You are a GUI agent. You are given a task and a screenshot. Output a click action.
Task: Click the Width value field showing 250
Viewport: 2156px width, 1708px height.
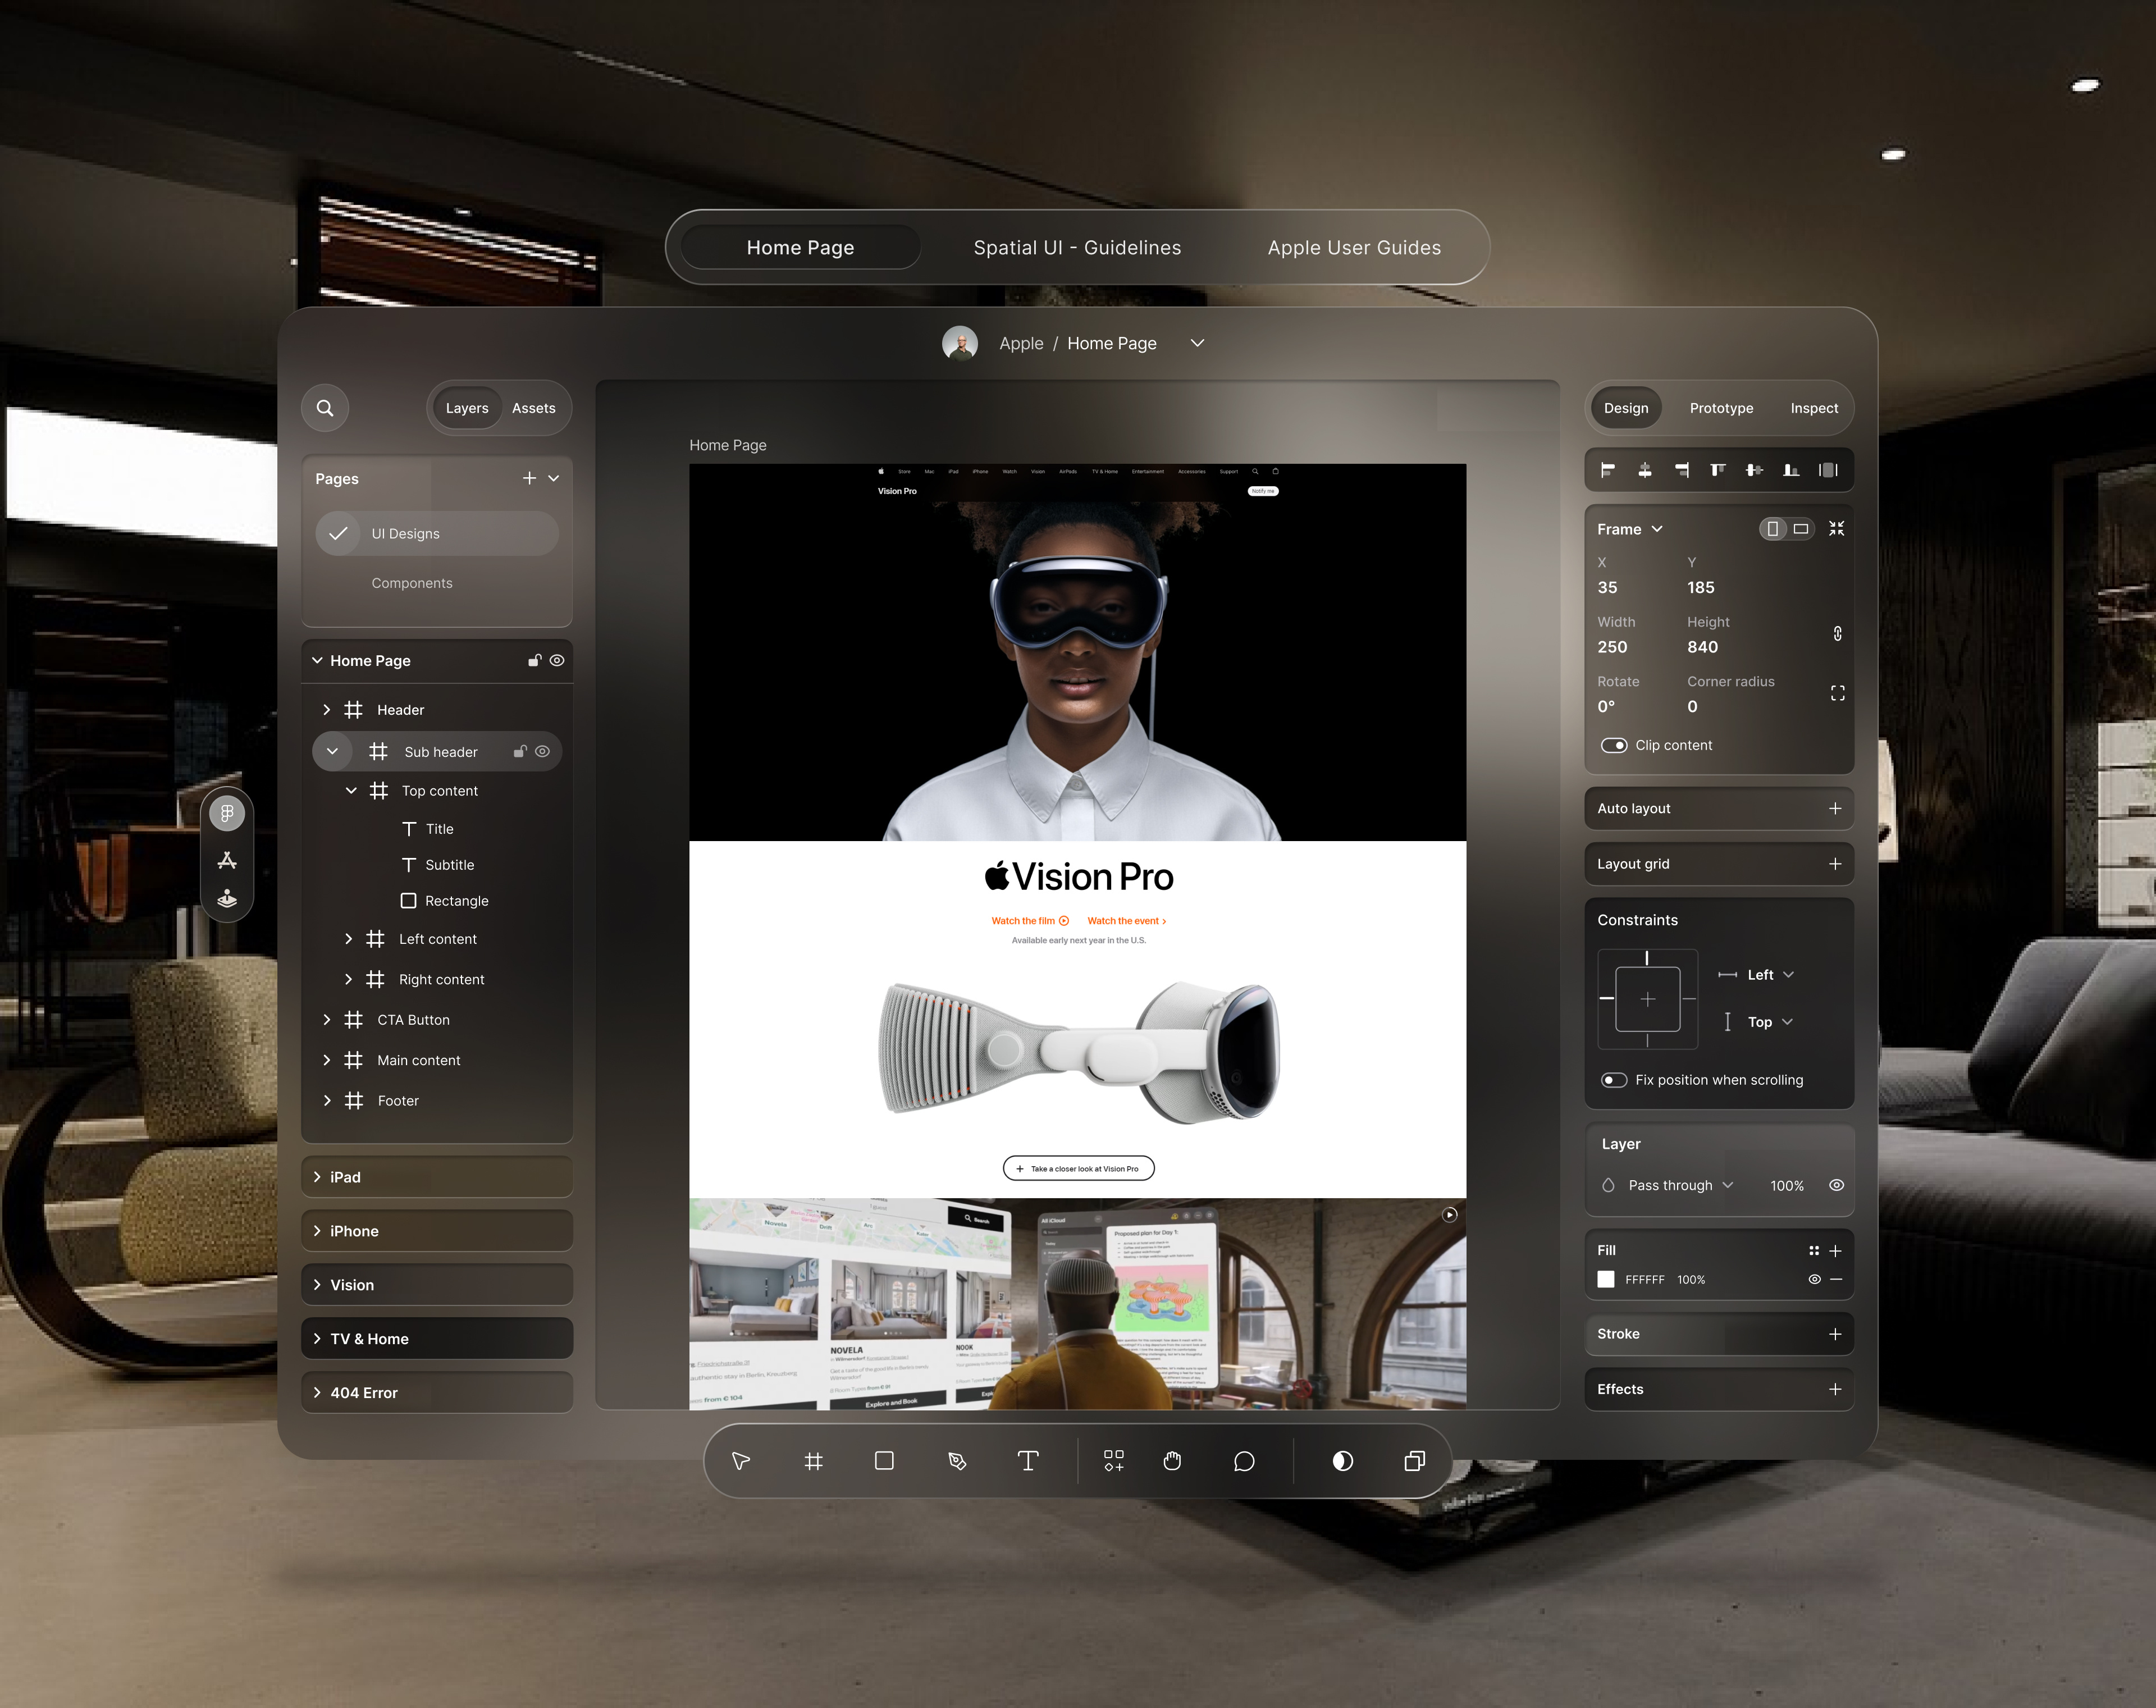(1612, 647)
